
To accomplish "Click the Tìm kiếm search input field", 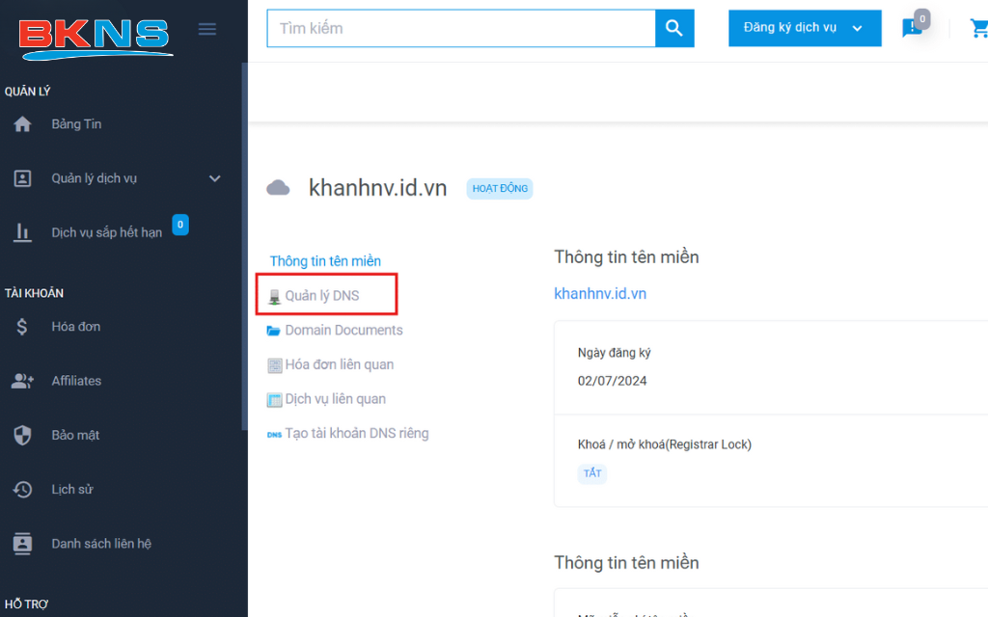I will [x=460, y=28].
